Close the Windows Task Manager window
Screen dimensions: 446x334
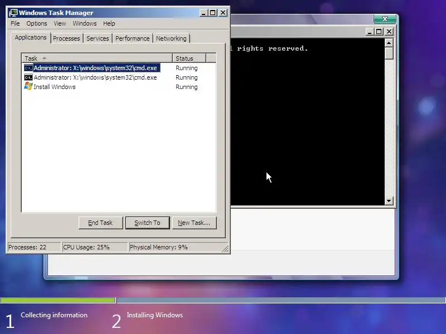[223, 13]
